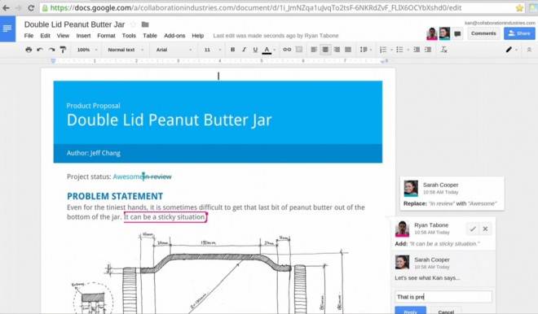Open the chat bubble icon

[457, 33]
